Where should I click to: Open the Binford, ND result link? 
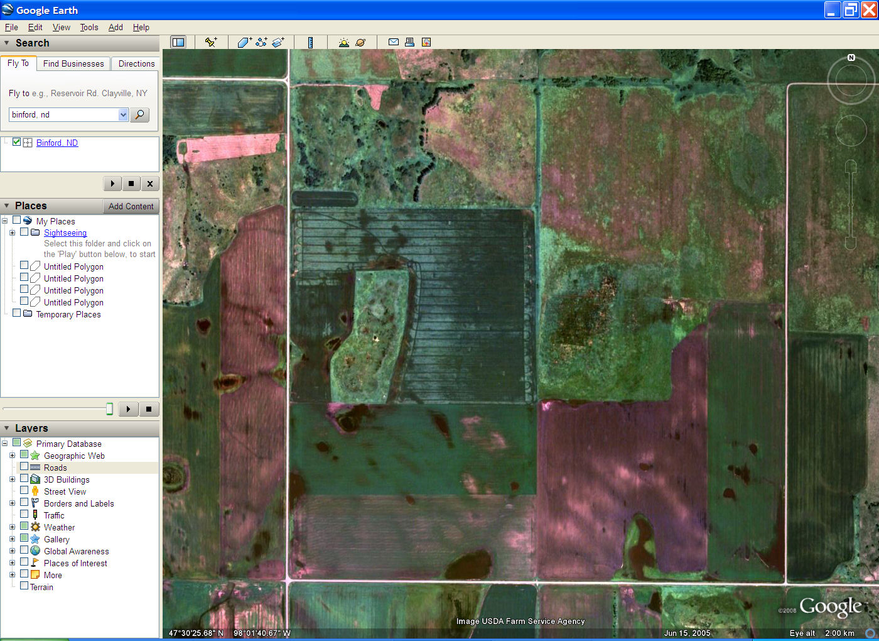point(57,143)
